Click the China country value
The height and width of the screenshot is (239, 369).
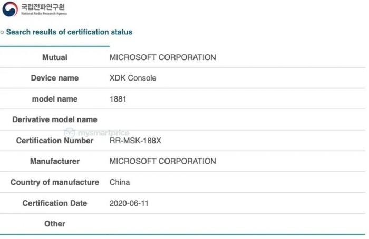[x=120, y=182]
